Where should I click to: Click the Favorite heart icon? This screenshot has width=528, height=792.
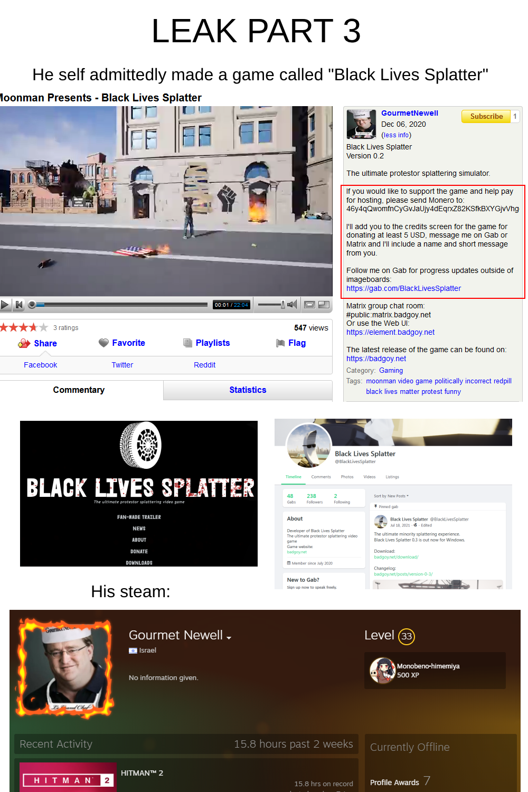pos(103,343)
